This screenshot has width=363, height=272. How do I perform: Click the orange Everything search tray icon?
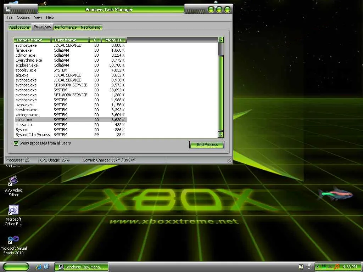tap(337, 267)
